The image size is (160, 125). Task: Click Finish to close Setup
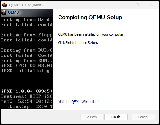click(x=116, y=117)
